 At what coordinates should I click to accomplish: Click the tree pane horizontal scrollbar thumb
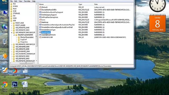pyautogui.click(x=26, y=63)
